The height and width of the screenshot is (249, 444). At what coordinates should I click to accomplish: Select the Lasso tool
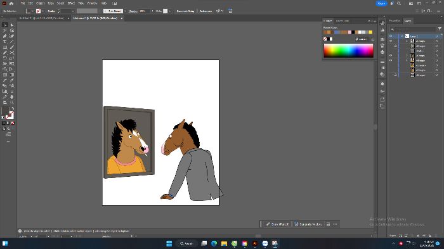tap(12, 30)
